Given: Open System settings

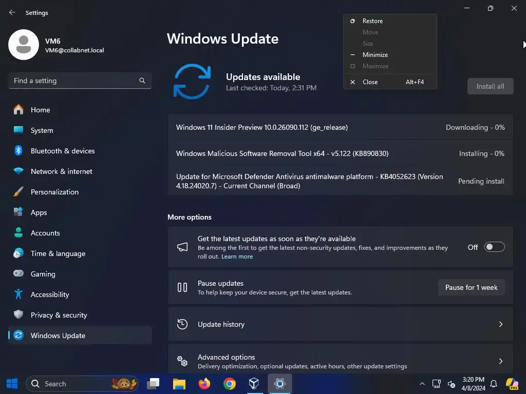Looking at the screenshot, I should (80, 130).
